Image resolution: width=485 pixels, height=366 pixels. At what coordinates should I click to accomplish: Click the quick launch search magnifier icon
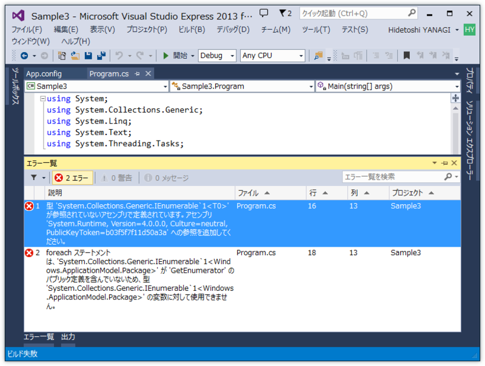tap(412, 13)
